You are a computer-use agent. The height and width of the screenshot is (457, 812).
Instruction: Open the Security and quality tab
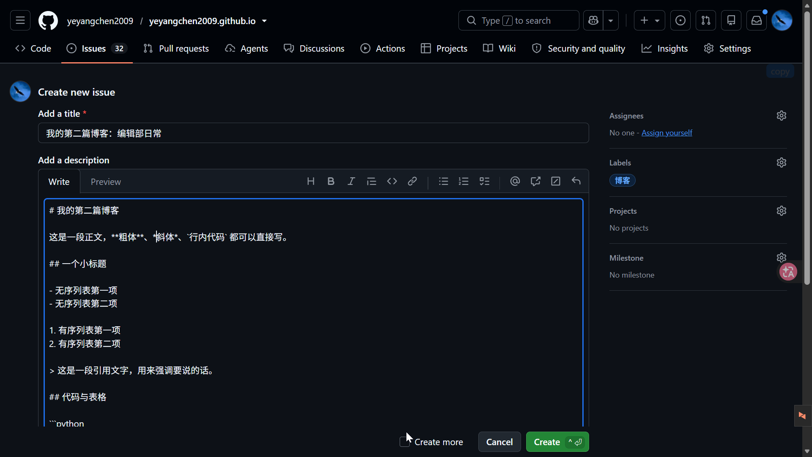[579, 49]
